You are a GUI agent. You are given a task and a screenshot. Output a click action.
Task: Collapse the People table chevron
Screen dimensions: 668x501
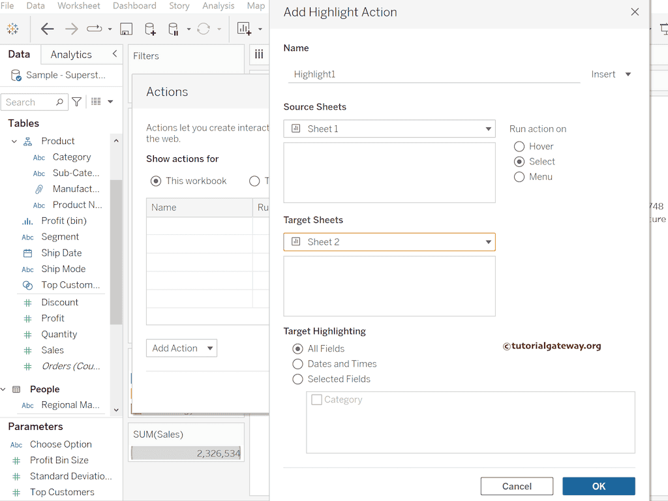coord(3,389)
